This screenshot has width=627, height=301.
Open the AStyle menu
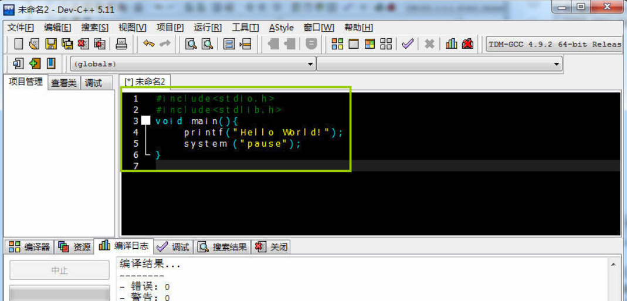[282, 28]
